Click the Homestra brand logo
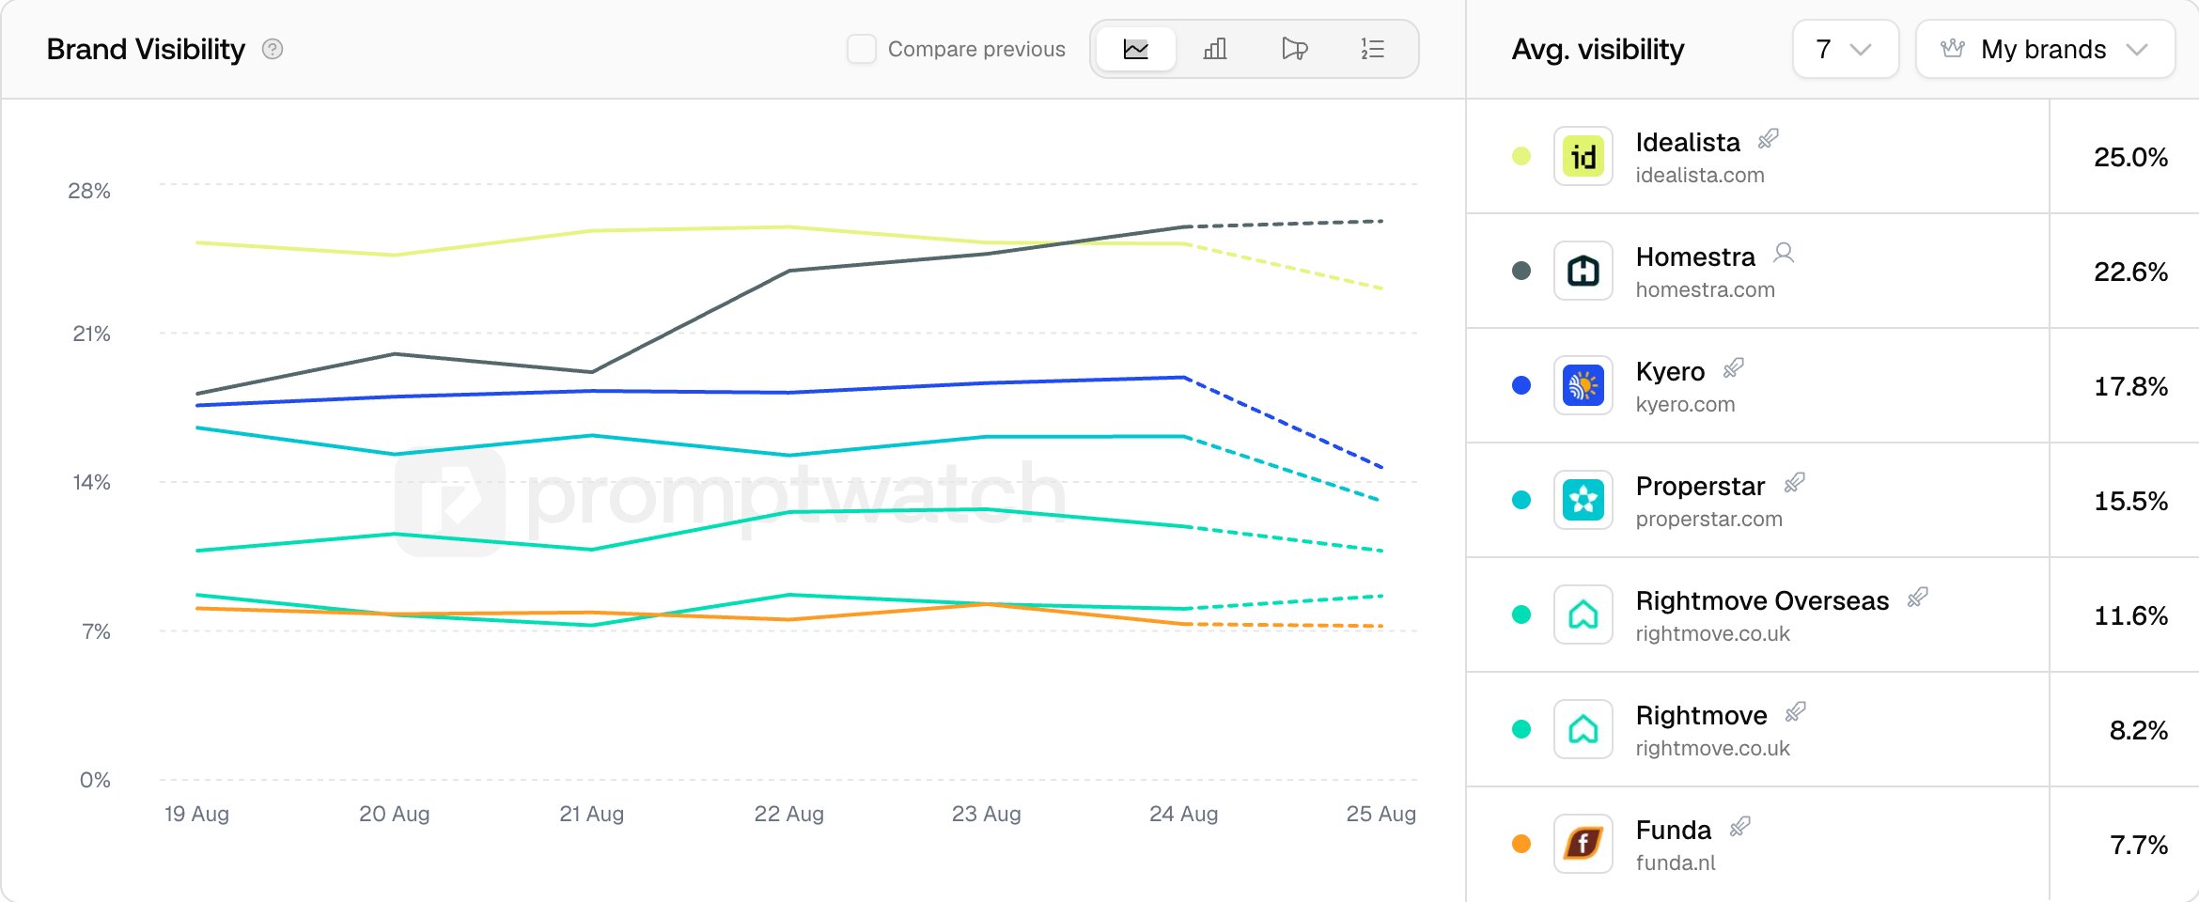2199x902 pixels. tap(1583, 271)
